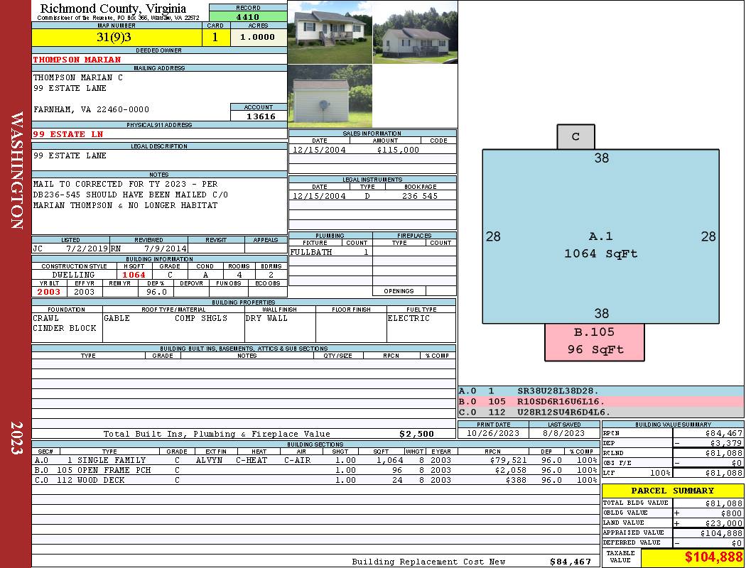
Task: Click the red taxable value $104,888
Action: (x=691, y=558)
